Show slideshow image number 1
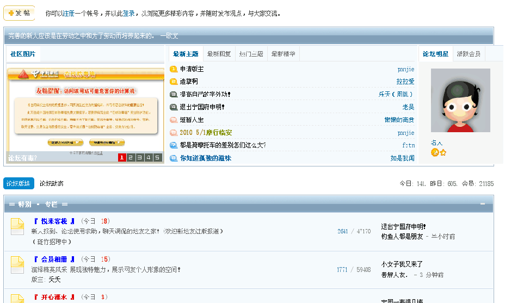 pos(122,157)
